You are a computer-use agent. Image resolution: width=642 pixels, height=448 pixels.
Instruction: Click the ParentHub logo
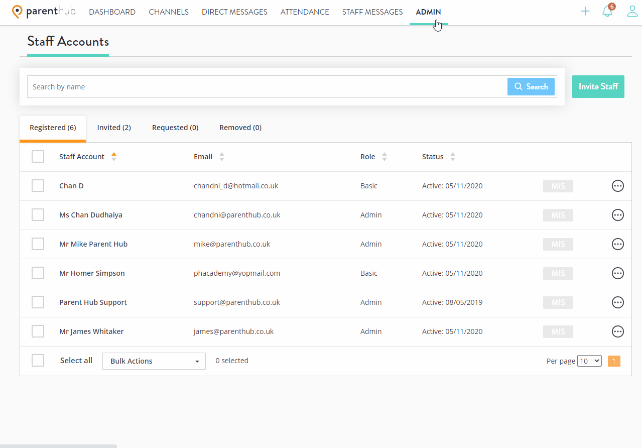[44, 11]
